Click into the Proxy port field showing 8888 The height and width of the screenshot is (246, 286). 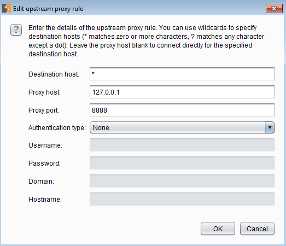pyautogui.click(x=182, y=110)
